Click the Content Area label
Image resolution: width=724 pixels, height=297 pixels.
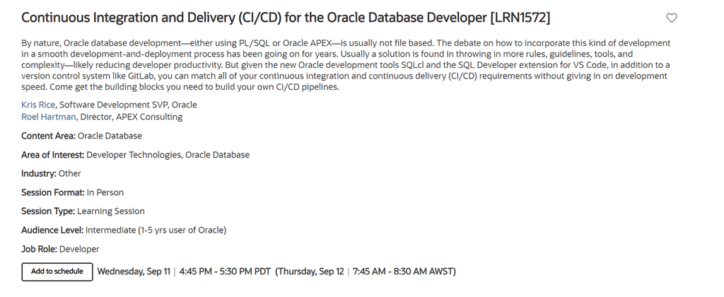click(x=48, y=136)
